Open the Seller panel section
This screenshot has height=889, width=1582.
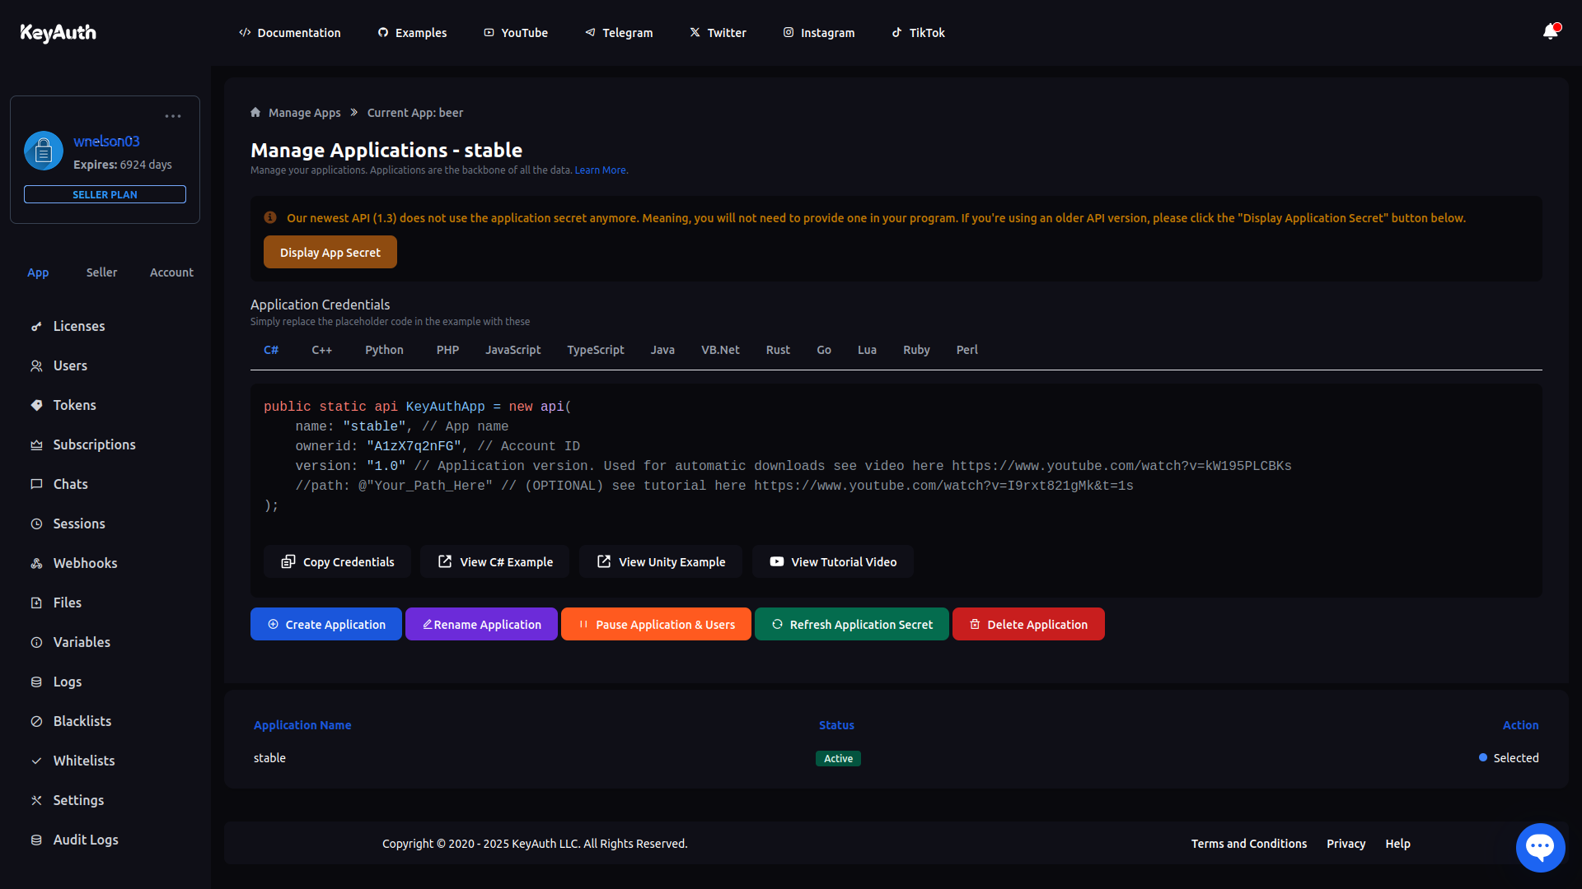click(101, 272)
